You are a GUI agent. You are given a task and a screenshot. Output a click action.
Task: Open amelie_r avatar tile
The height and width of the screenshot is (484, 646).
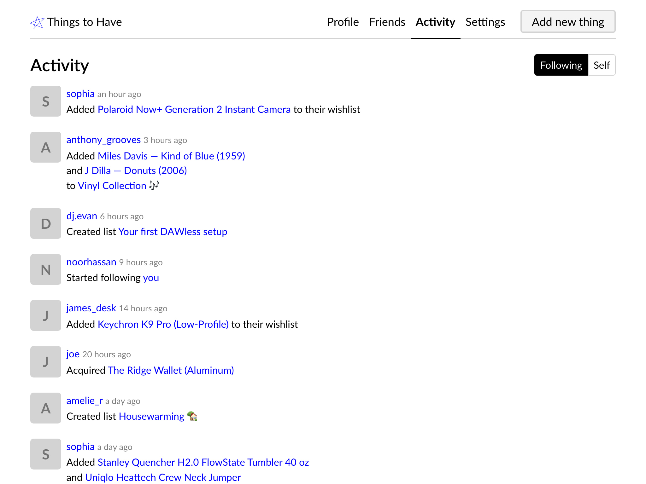coord(46,408)
